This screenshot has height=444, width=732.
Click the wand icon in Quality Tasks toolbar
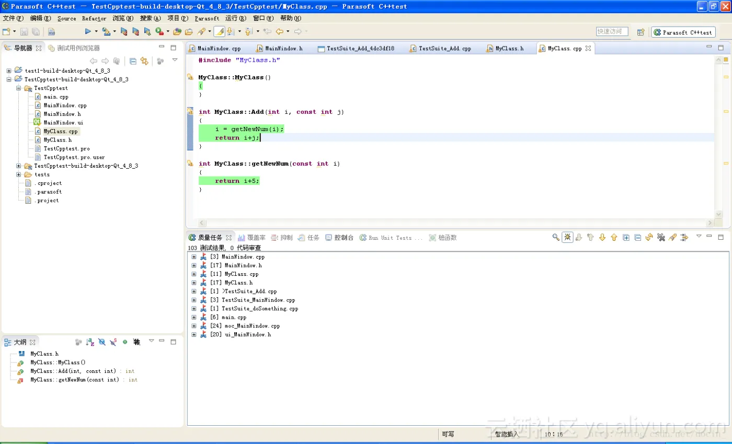click(672, 237)
